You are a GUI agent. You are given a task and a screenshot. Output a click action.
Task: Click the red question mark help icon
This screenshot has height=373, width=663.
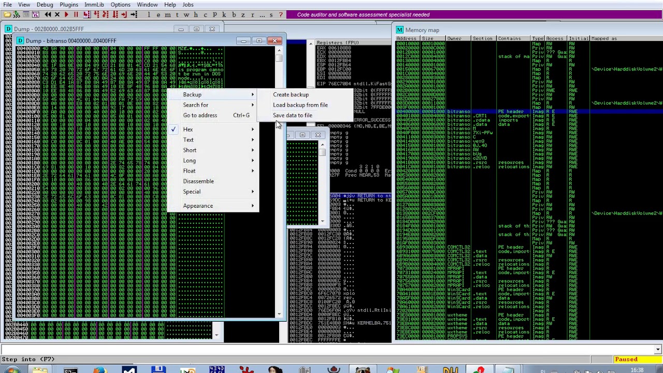coord(281,15)
